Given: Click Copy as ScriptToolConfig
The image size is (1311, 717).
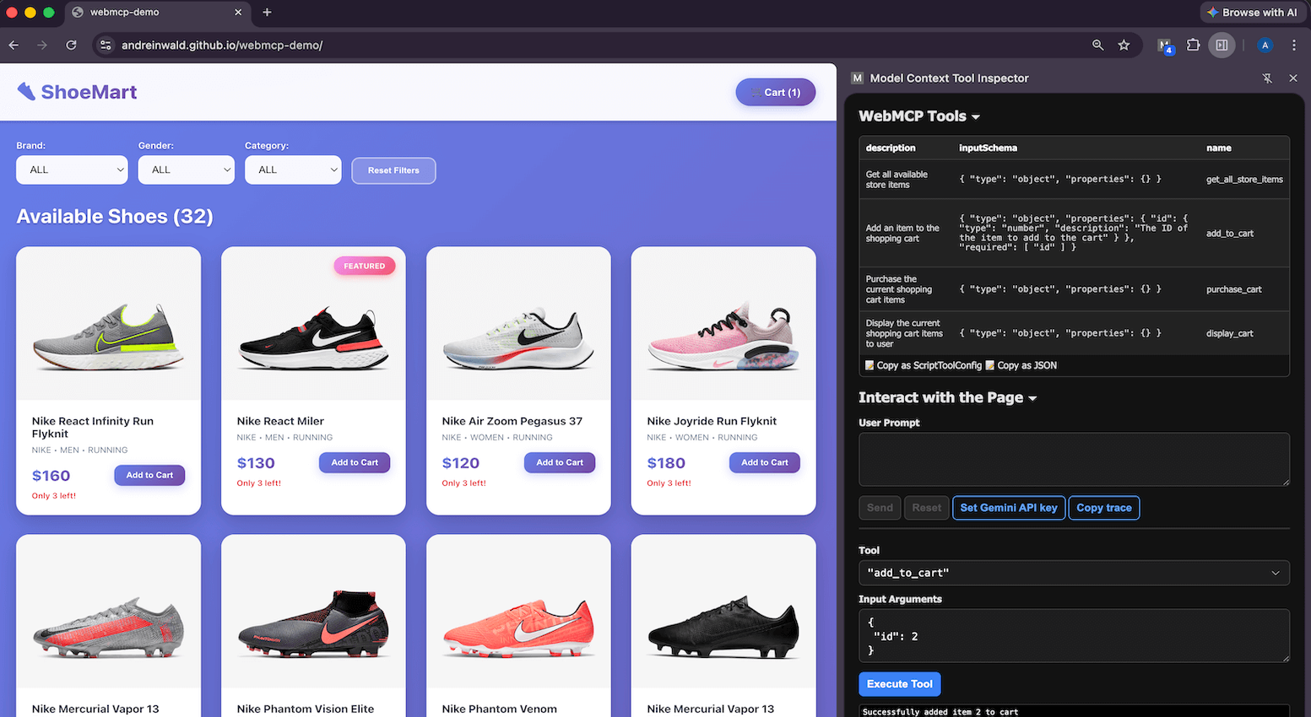Looking at the screenshot, I should click(924, 365).
